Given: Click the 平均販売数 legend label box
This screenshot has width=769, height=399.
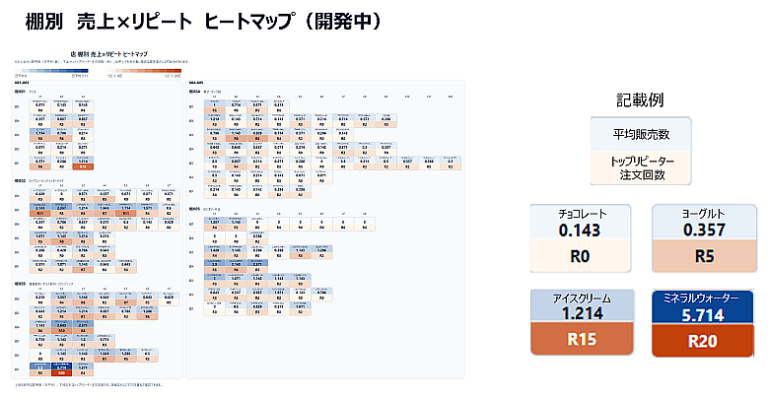Looking at the screenshot, I should [x=641, y=134].
